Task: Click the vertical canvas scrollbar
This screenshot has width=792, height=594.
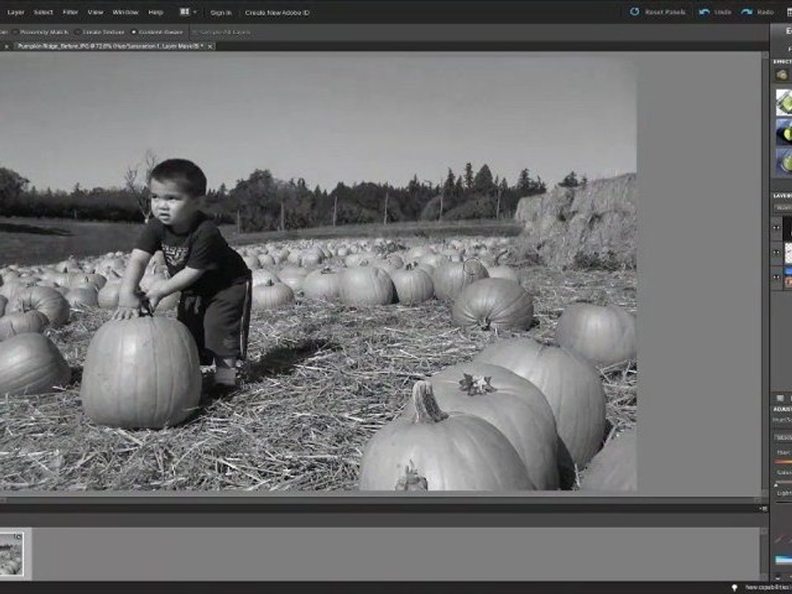Action: [x=764, y=275]
